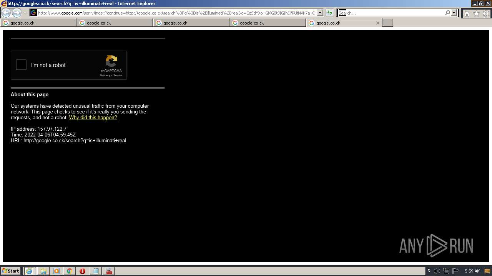Click the site favicon in the address bar
492x276 pixels.
click(33, 13)
